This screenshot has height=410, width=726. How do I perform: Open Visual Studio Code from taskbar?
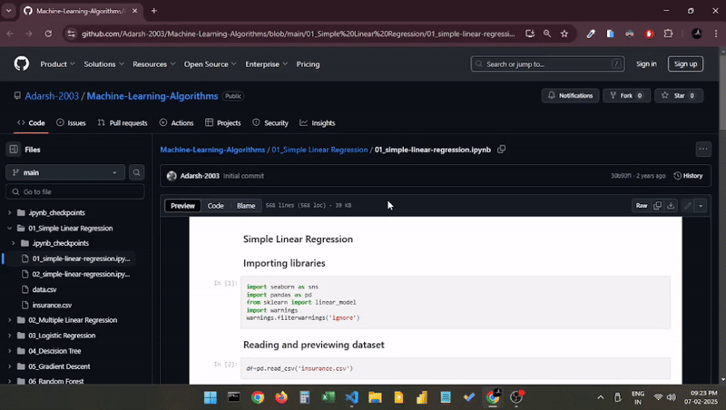[352, 396]
